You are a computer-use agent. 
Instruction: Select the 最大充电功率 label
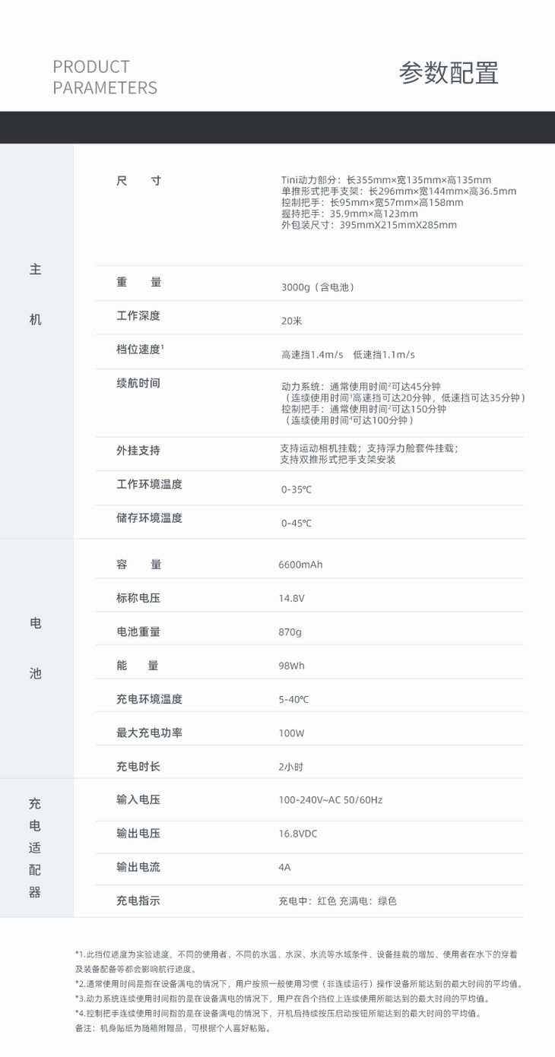point(149,733)
